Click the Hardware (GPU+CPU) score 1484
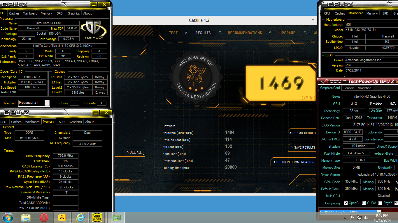The height and width of the screenshot is (223, 398). coord(230,132)
